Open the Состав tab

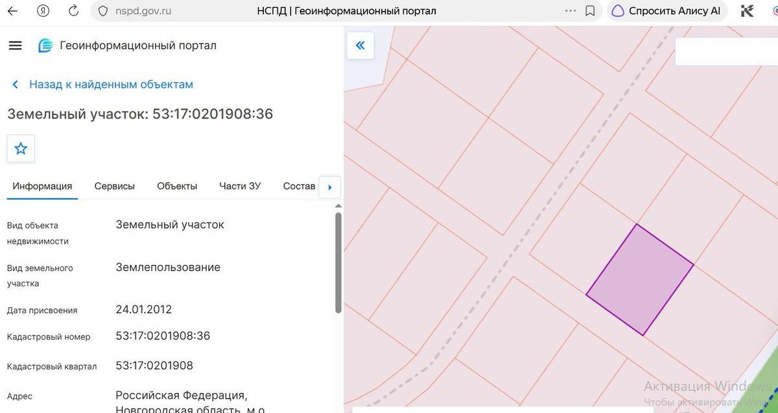click(x=299, y=186)
